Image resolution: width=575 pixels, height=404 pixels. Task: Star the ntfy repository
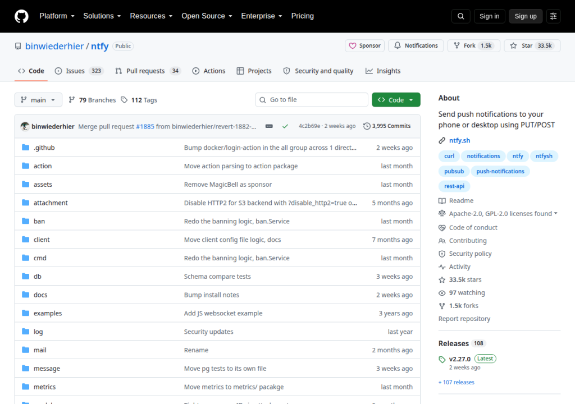(532, 45)
